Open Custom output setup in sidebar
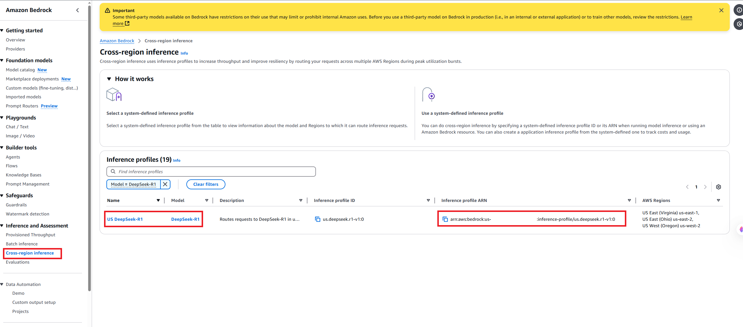Viewport: 743px width, 327px height. 34,302
